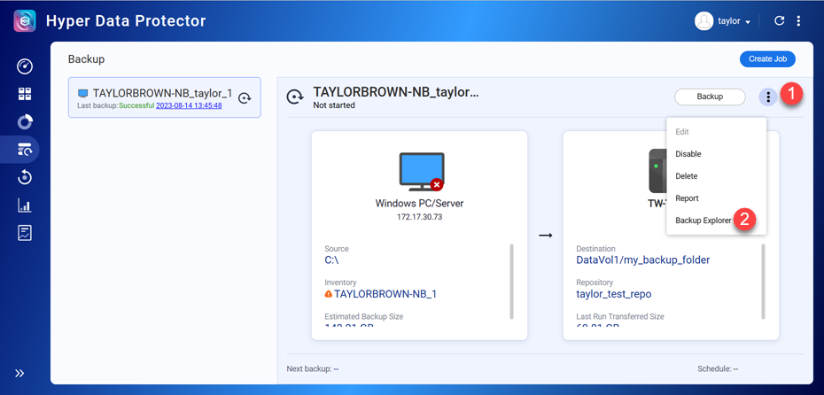The height and width of the screenshot is (395, 824).
Task: Expand the sidebar with double chevron
Action: pos(19,374)
